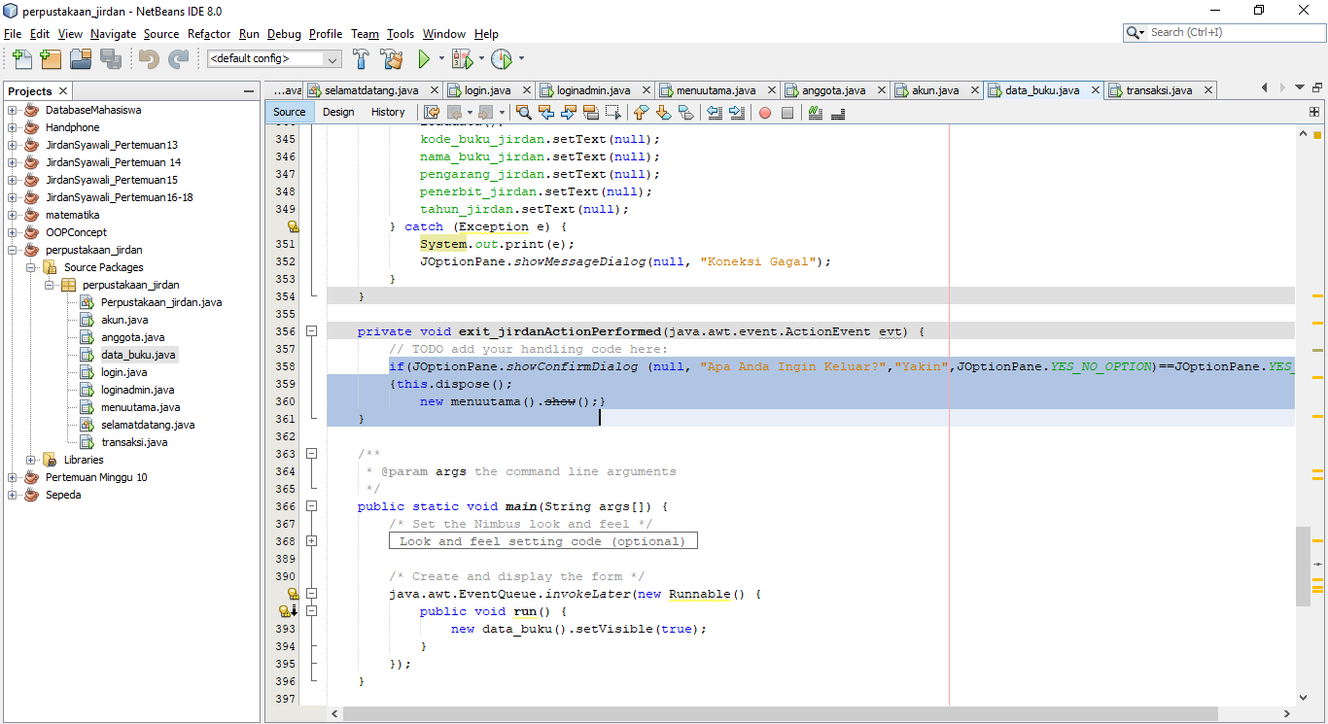Image resolution: width=1328 pixels, height=724 pixels.
Task: Enable rectangular selection mode
Action: pos(615,112)
